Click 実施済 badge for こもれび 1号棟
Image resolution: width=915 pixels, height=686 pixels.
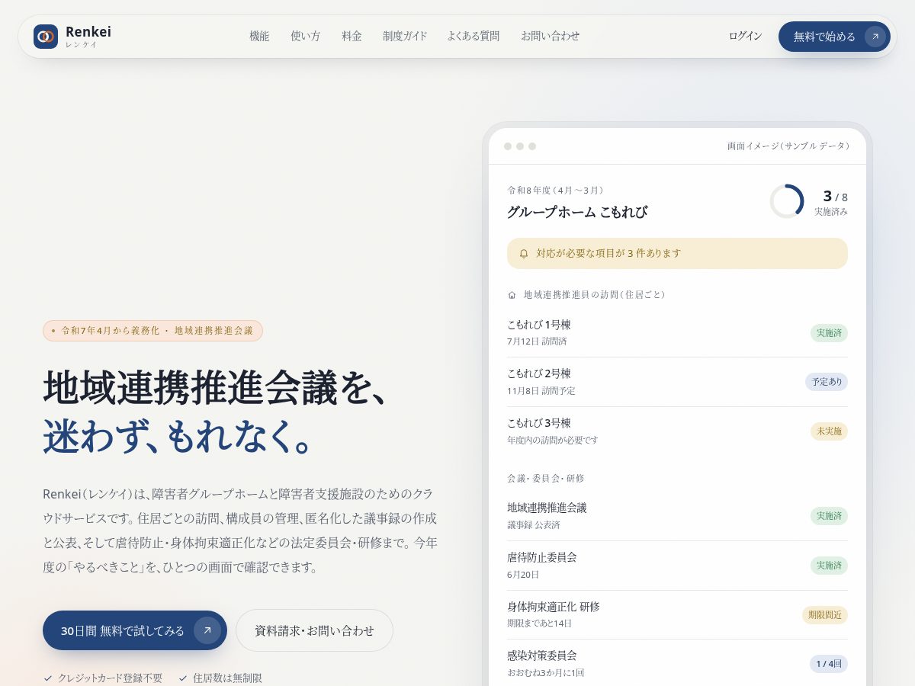(829, 333)
